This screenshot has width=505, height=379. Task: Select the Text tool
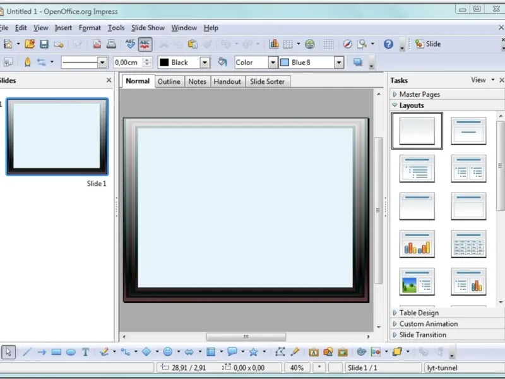click(x=85, y=352)
